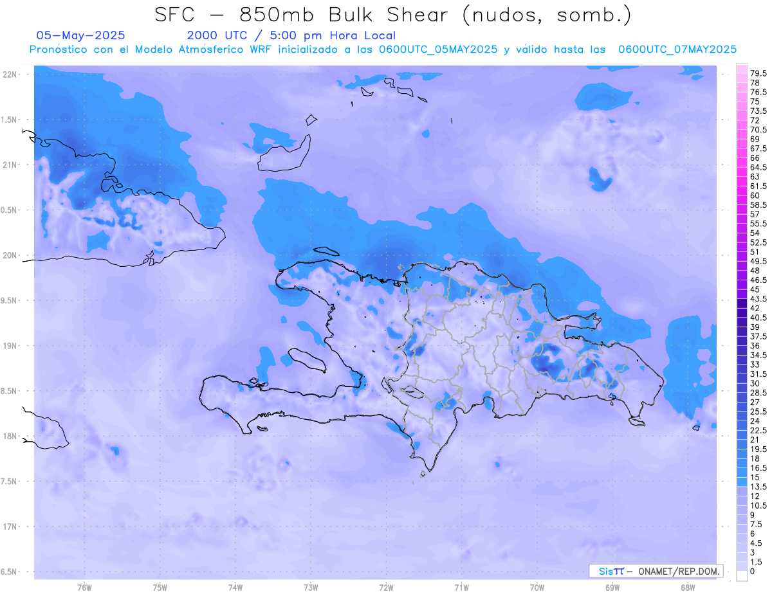Click the '21N' latitude label

pos(10,165)
